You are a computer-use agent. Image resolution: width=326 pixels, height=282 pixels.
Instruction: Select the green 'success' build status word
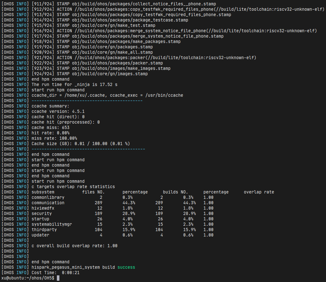(126, 267)
